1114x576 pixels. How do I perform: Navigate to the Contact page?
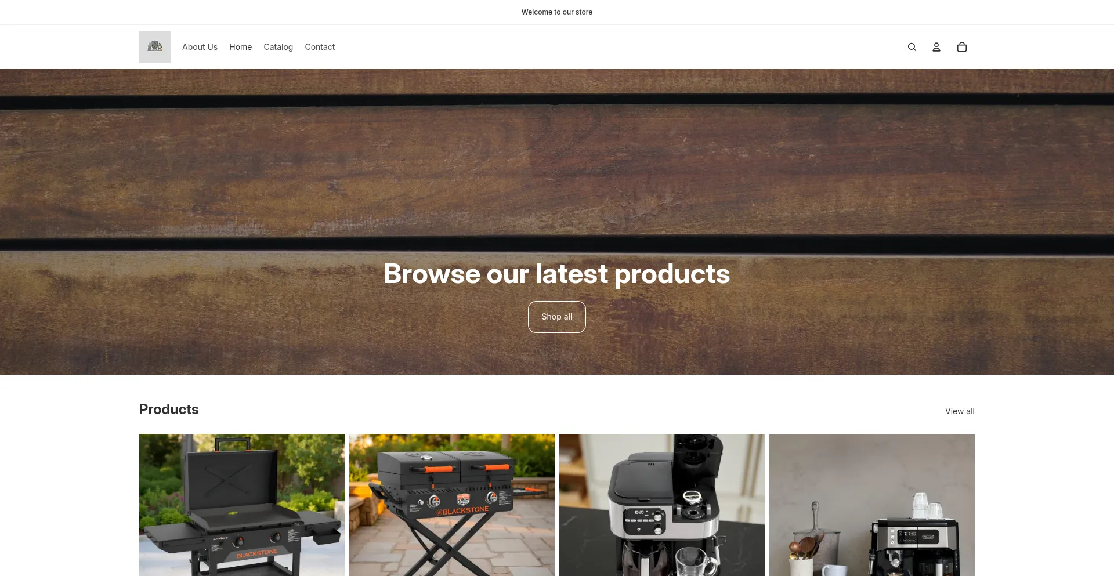click(x=320, y=47)
